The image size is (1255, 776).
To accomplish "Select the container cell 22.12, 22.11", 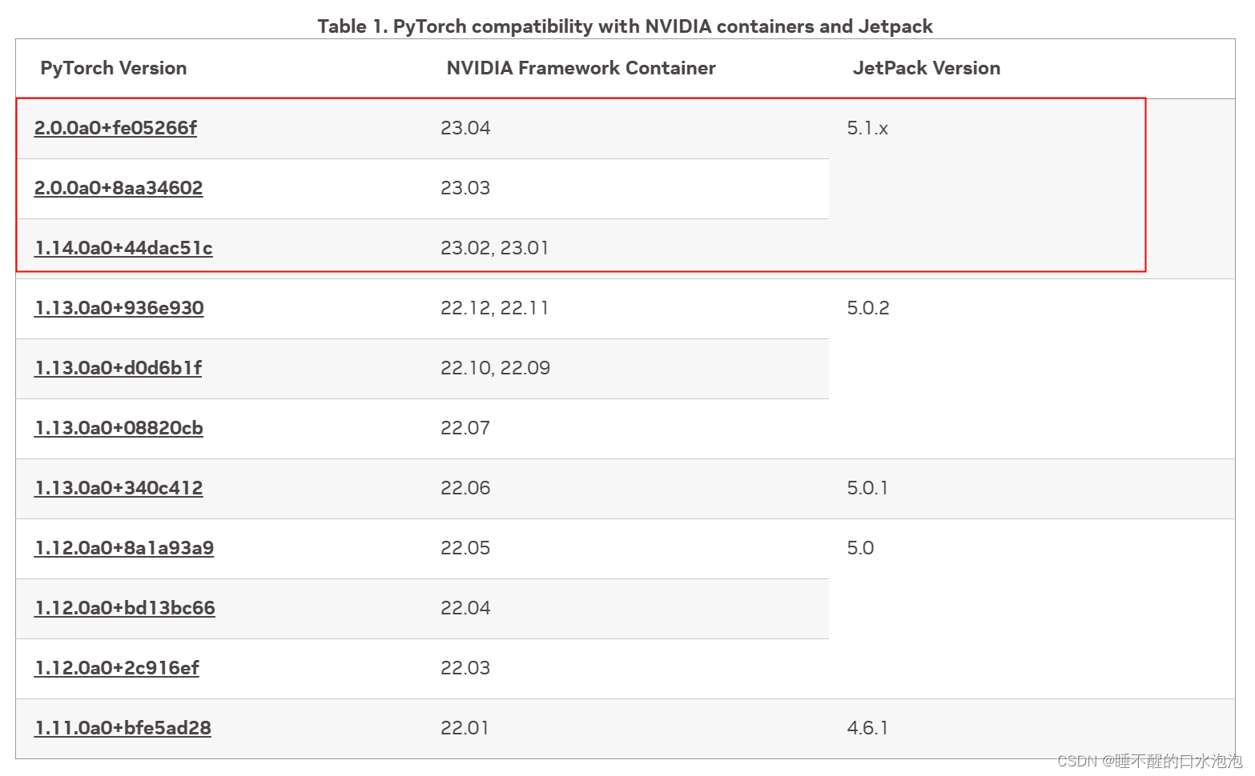I will point(495,308).
